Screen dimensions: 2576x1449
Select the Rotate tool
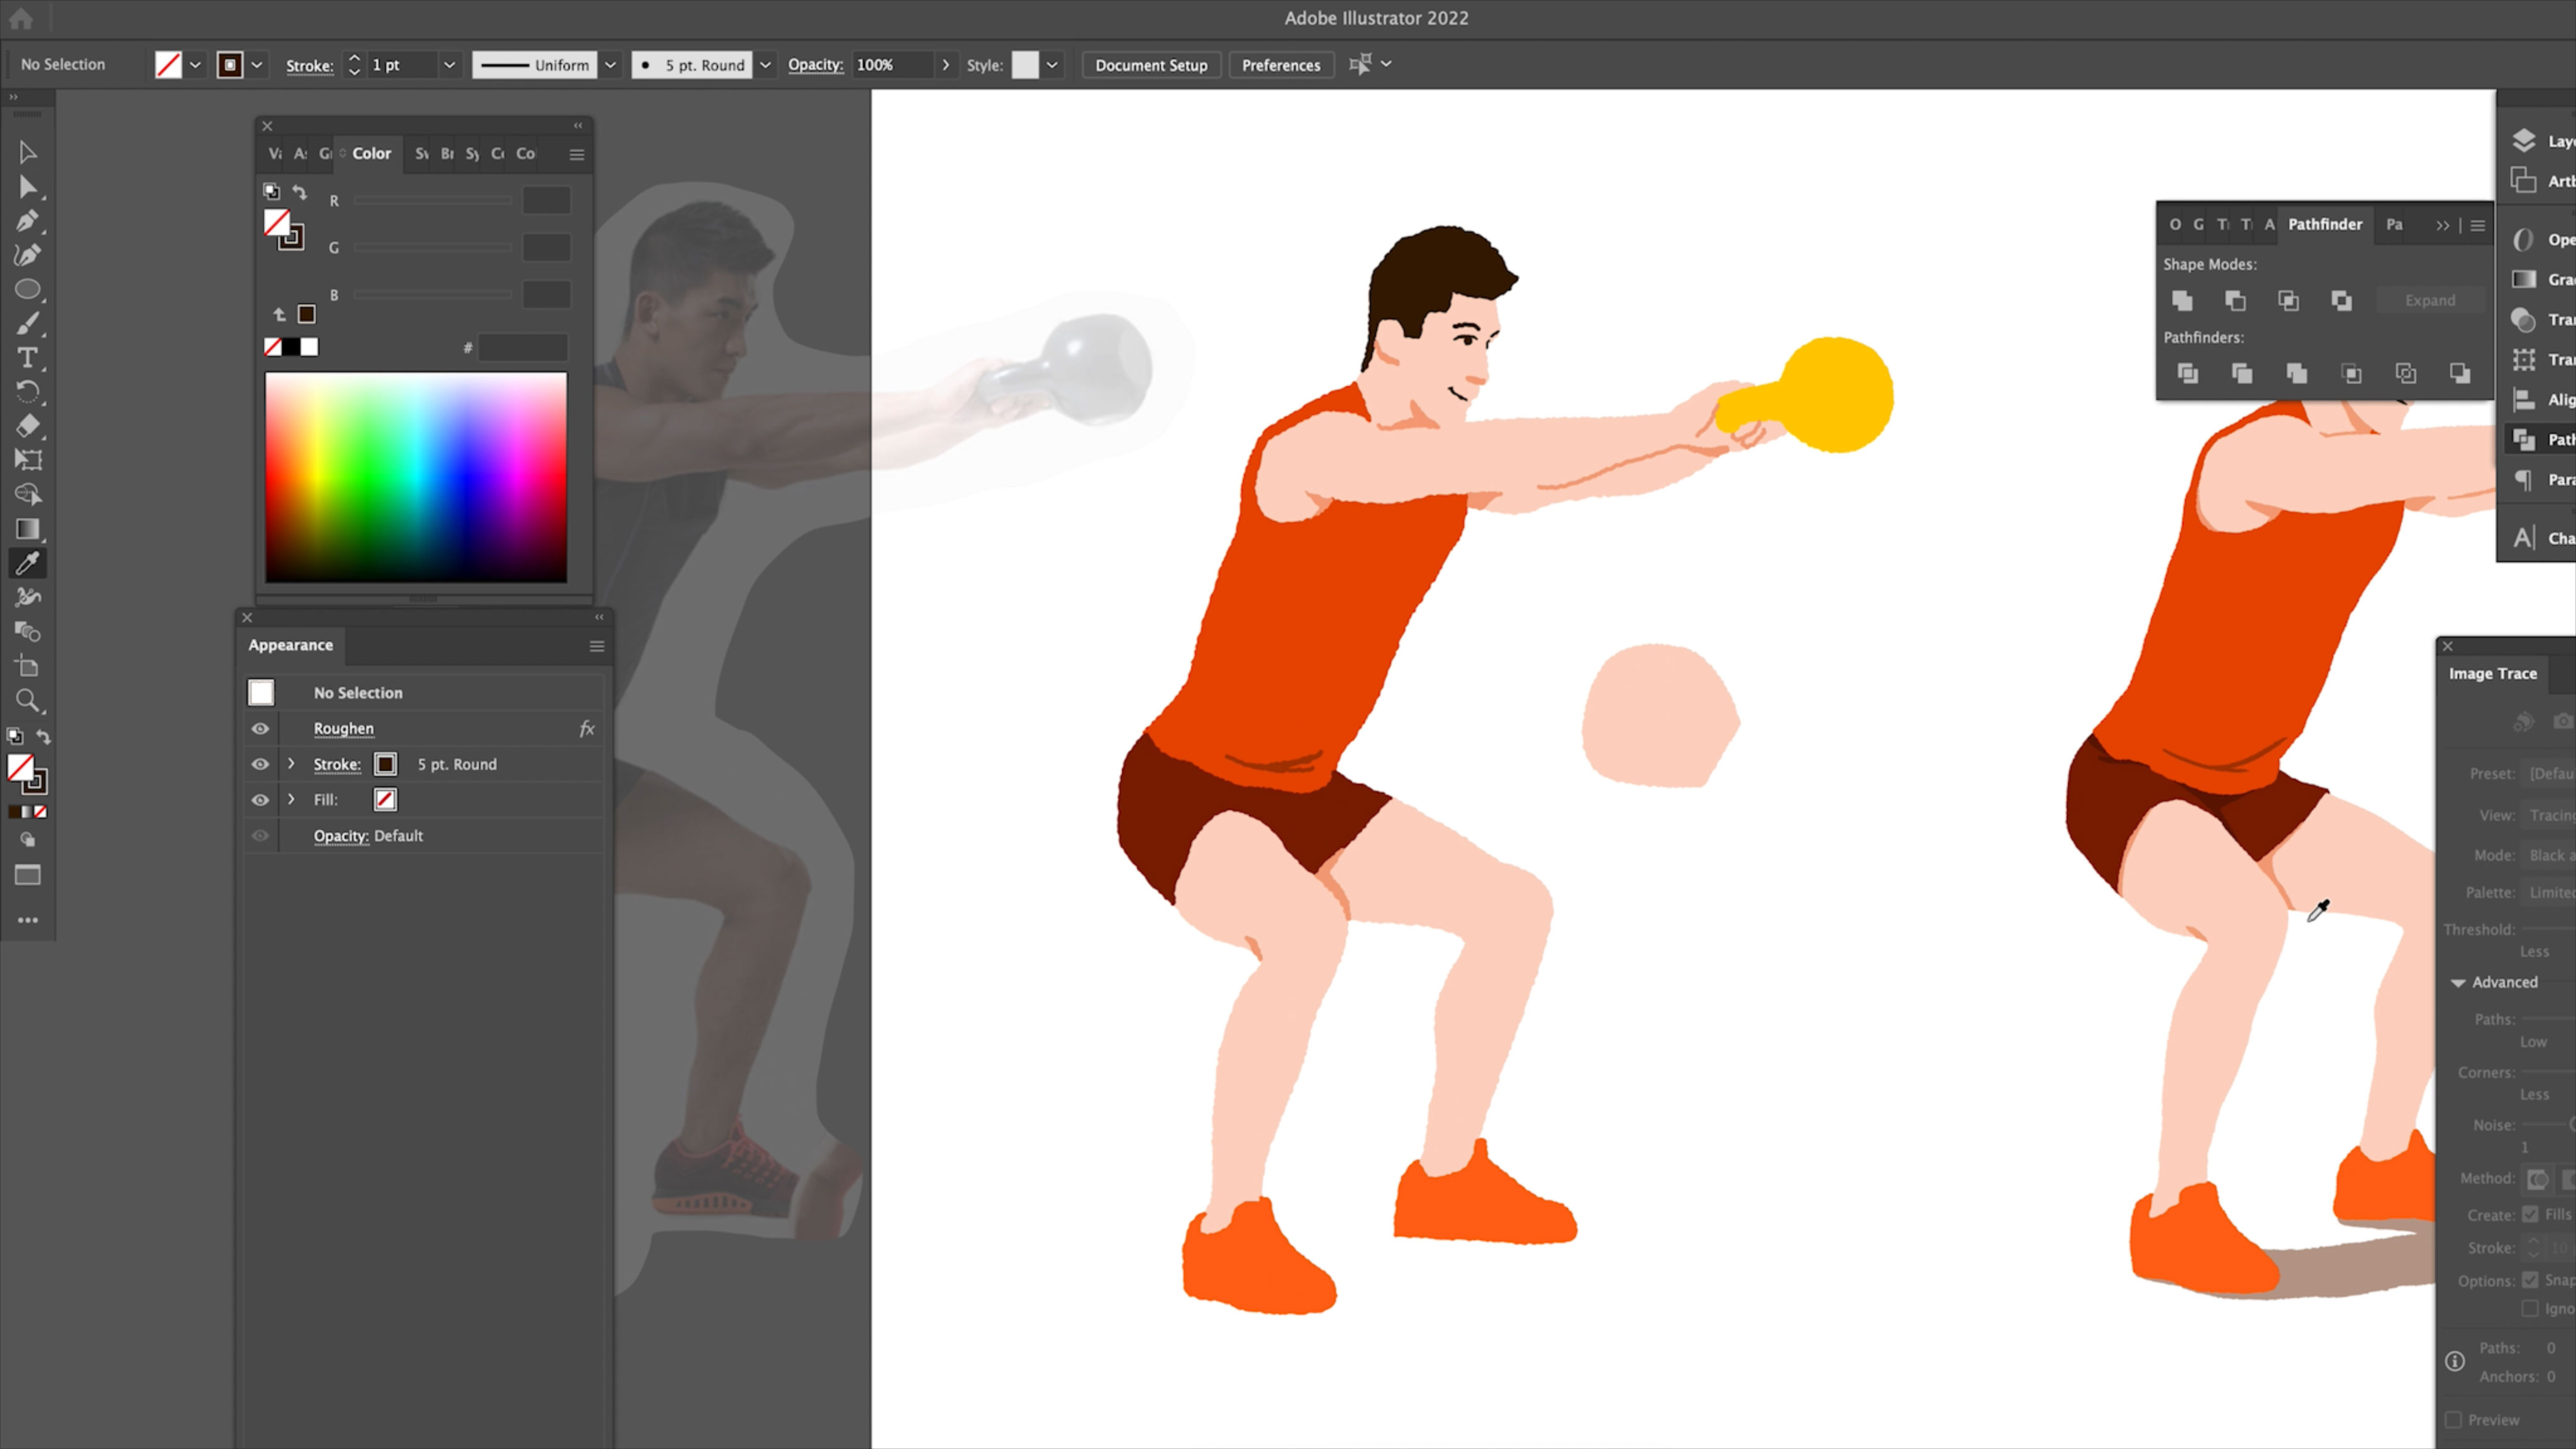pos(27,392)
